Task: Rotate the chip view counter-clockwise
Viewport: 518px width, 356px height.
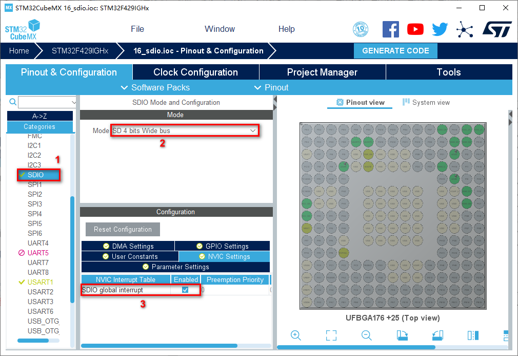Action: click(437, 335)
